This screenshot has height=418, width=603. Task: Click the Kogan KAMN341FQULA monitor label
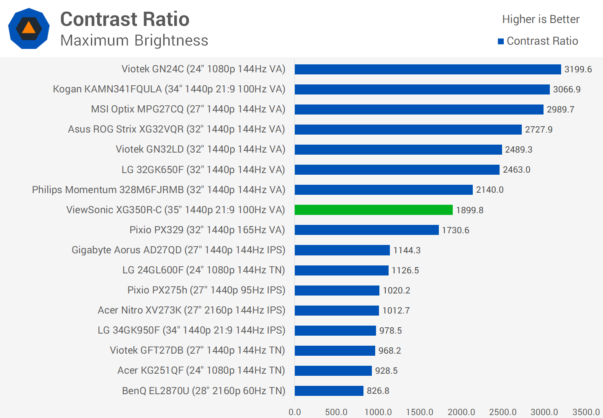coord(169,89)
